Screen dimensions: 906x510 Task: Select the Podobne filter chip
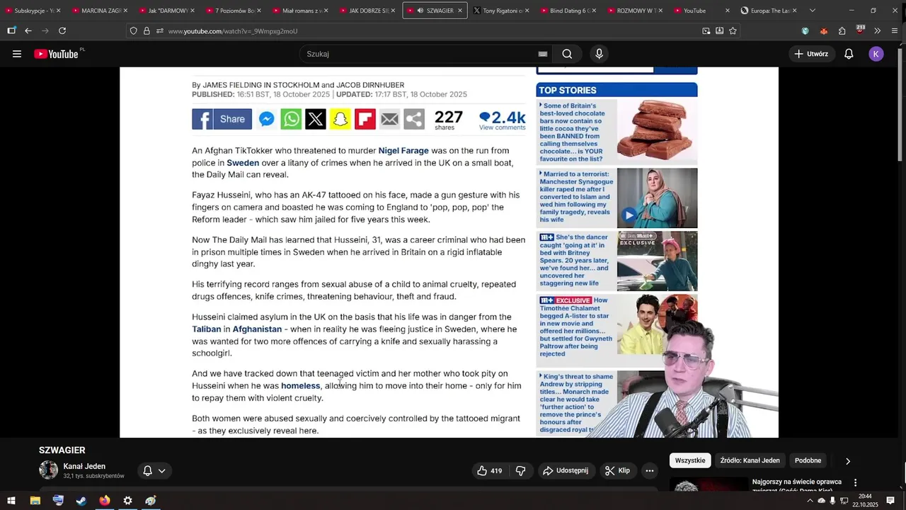pyautogui.click(x=808, y=460)
